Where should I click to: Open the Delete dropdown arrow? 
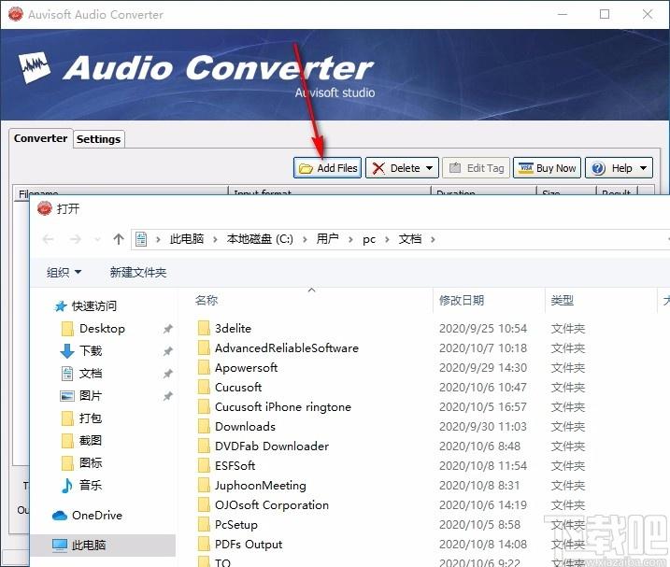tap(430, 168)
